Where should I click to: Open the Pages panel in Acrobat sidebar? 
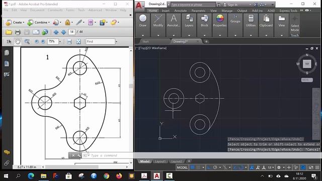[x=7, y=53]
